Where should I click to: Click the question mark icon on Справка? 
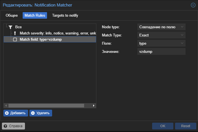(x=5, y=126)
